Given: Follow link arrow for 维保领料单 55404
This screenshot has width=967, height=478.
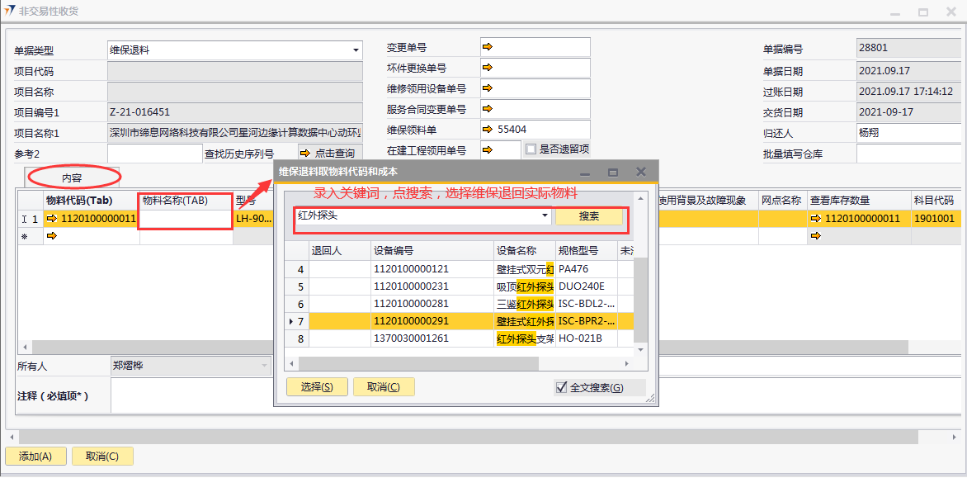Looking at the screenshot, I should (x=487, y=129).
